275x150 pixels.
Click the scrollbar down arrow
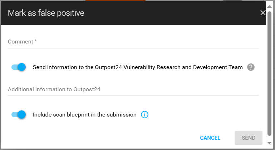[x=270, y=143]
